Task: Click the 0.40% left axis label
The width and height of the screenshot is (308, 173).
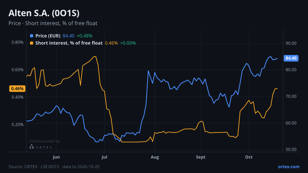Action: pyautogui.click(x=17, y=97)
